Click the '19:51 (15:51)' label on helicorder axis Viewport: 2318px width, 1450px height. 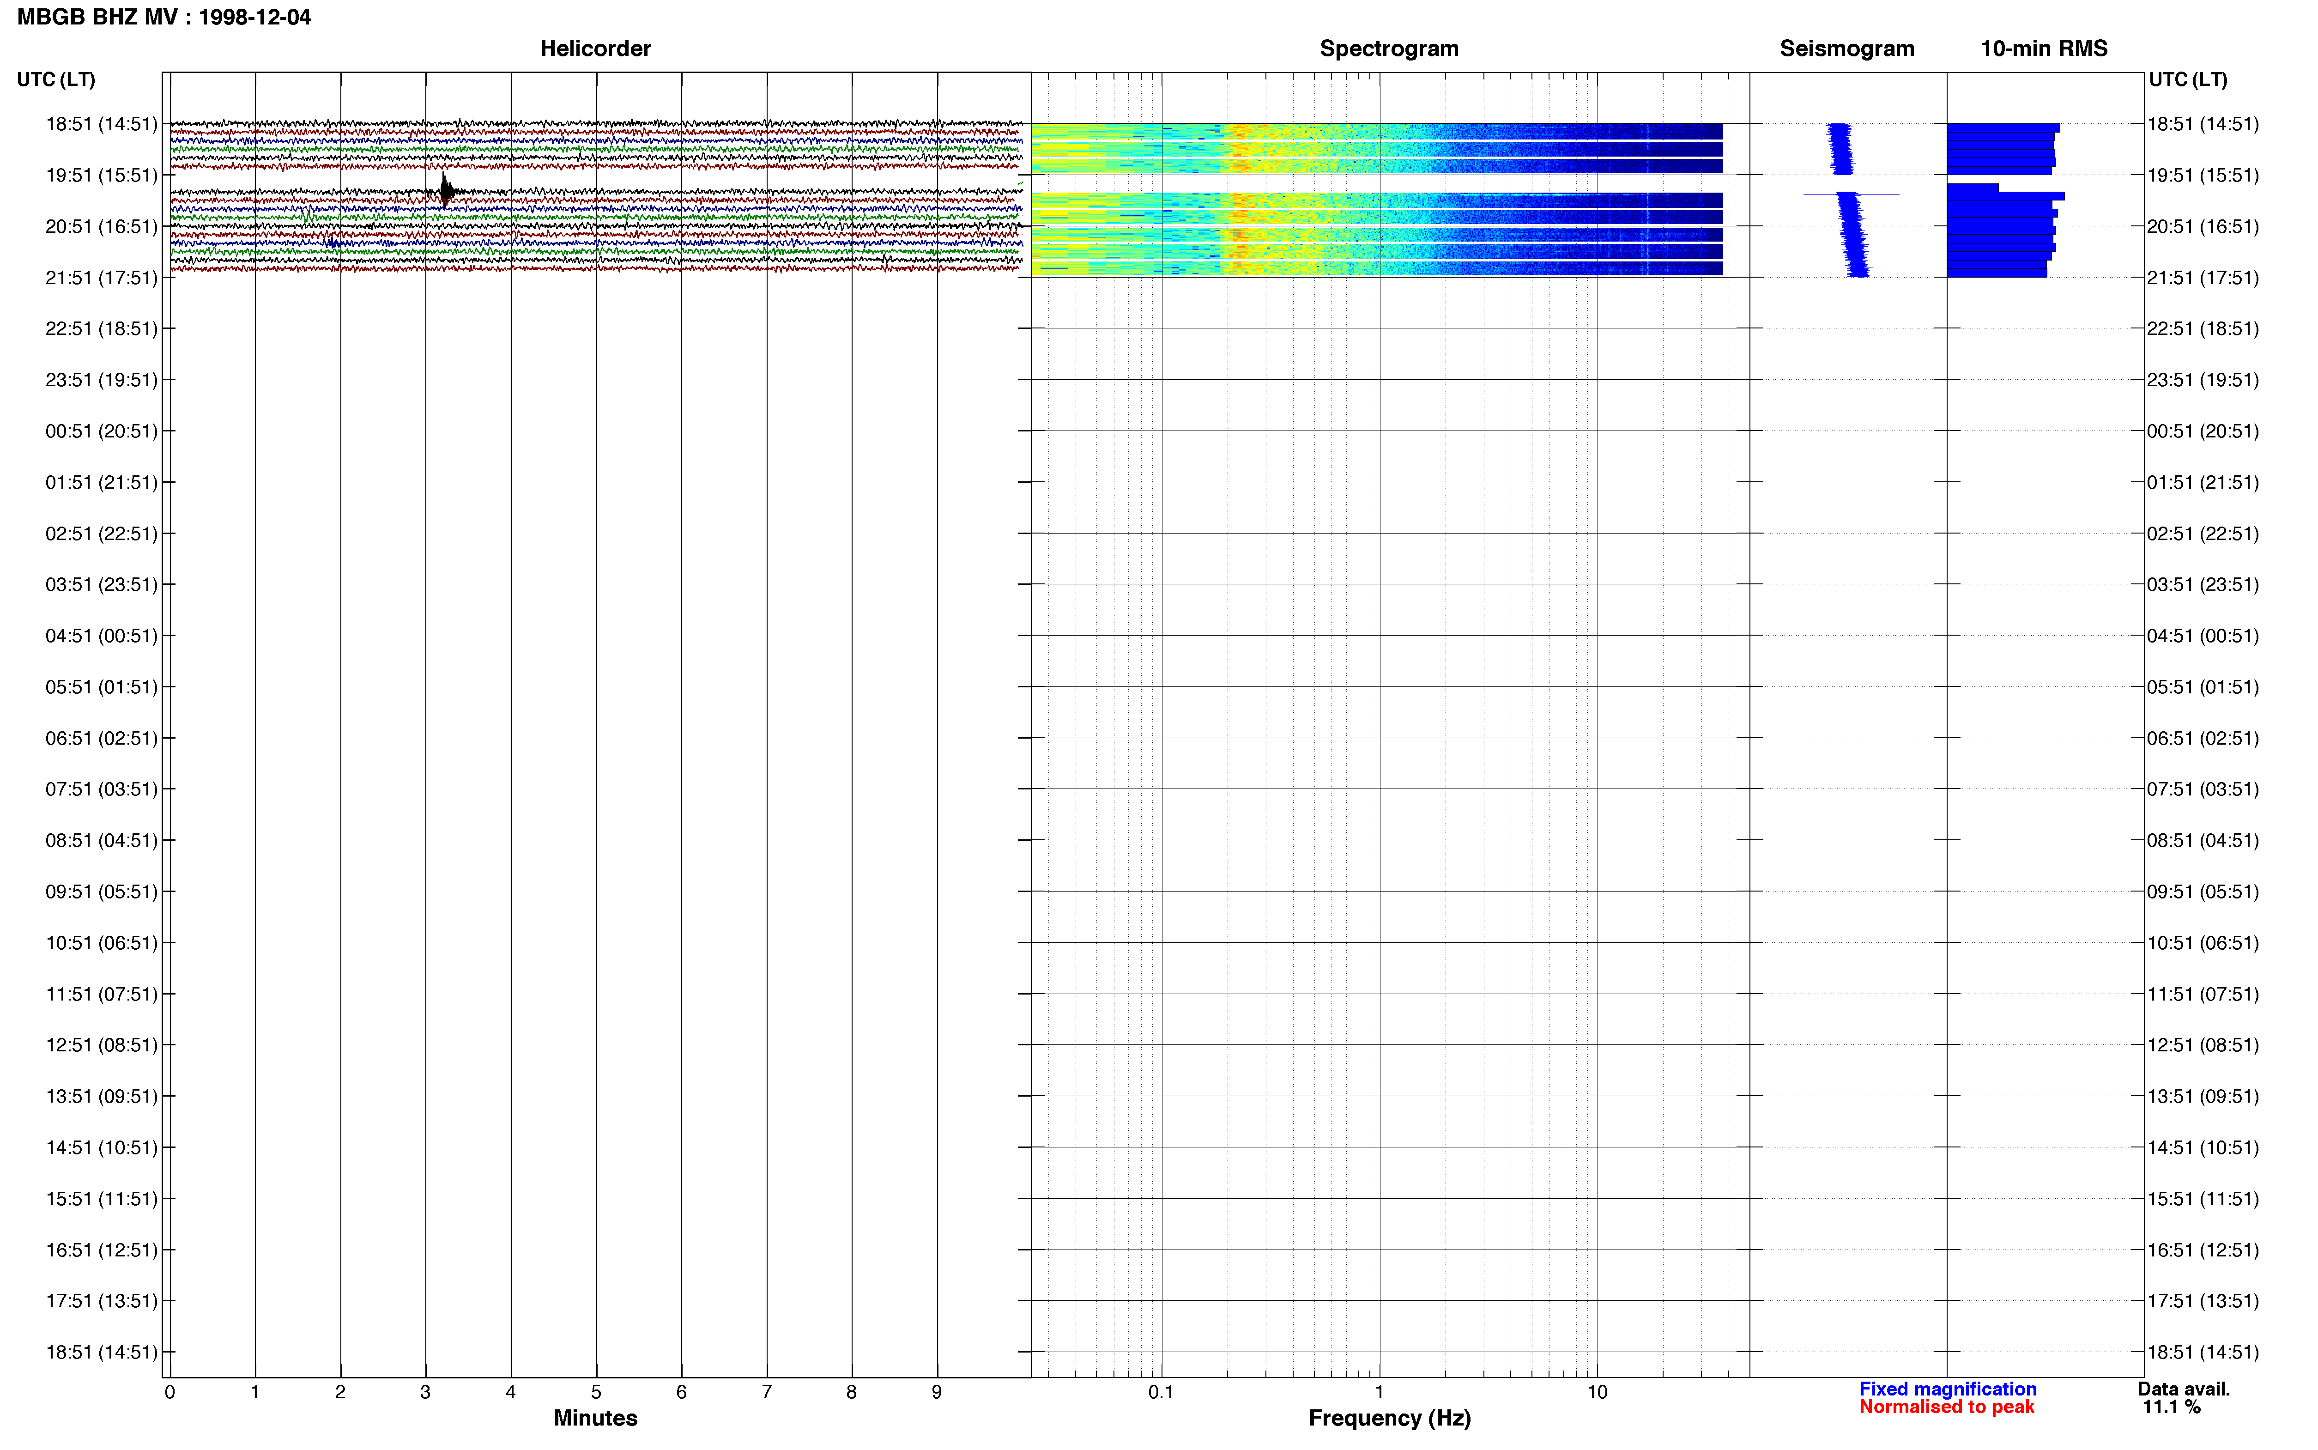(x=101, y=176)
